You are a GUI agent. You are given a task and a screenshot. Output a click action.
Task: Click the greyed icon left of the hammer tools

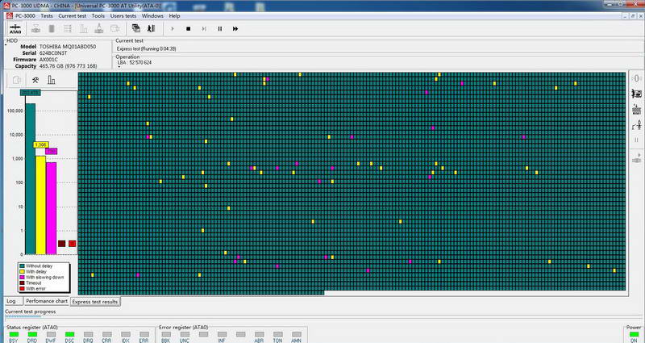click(x=17, y=80)
